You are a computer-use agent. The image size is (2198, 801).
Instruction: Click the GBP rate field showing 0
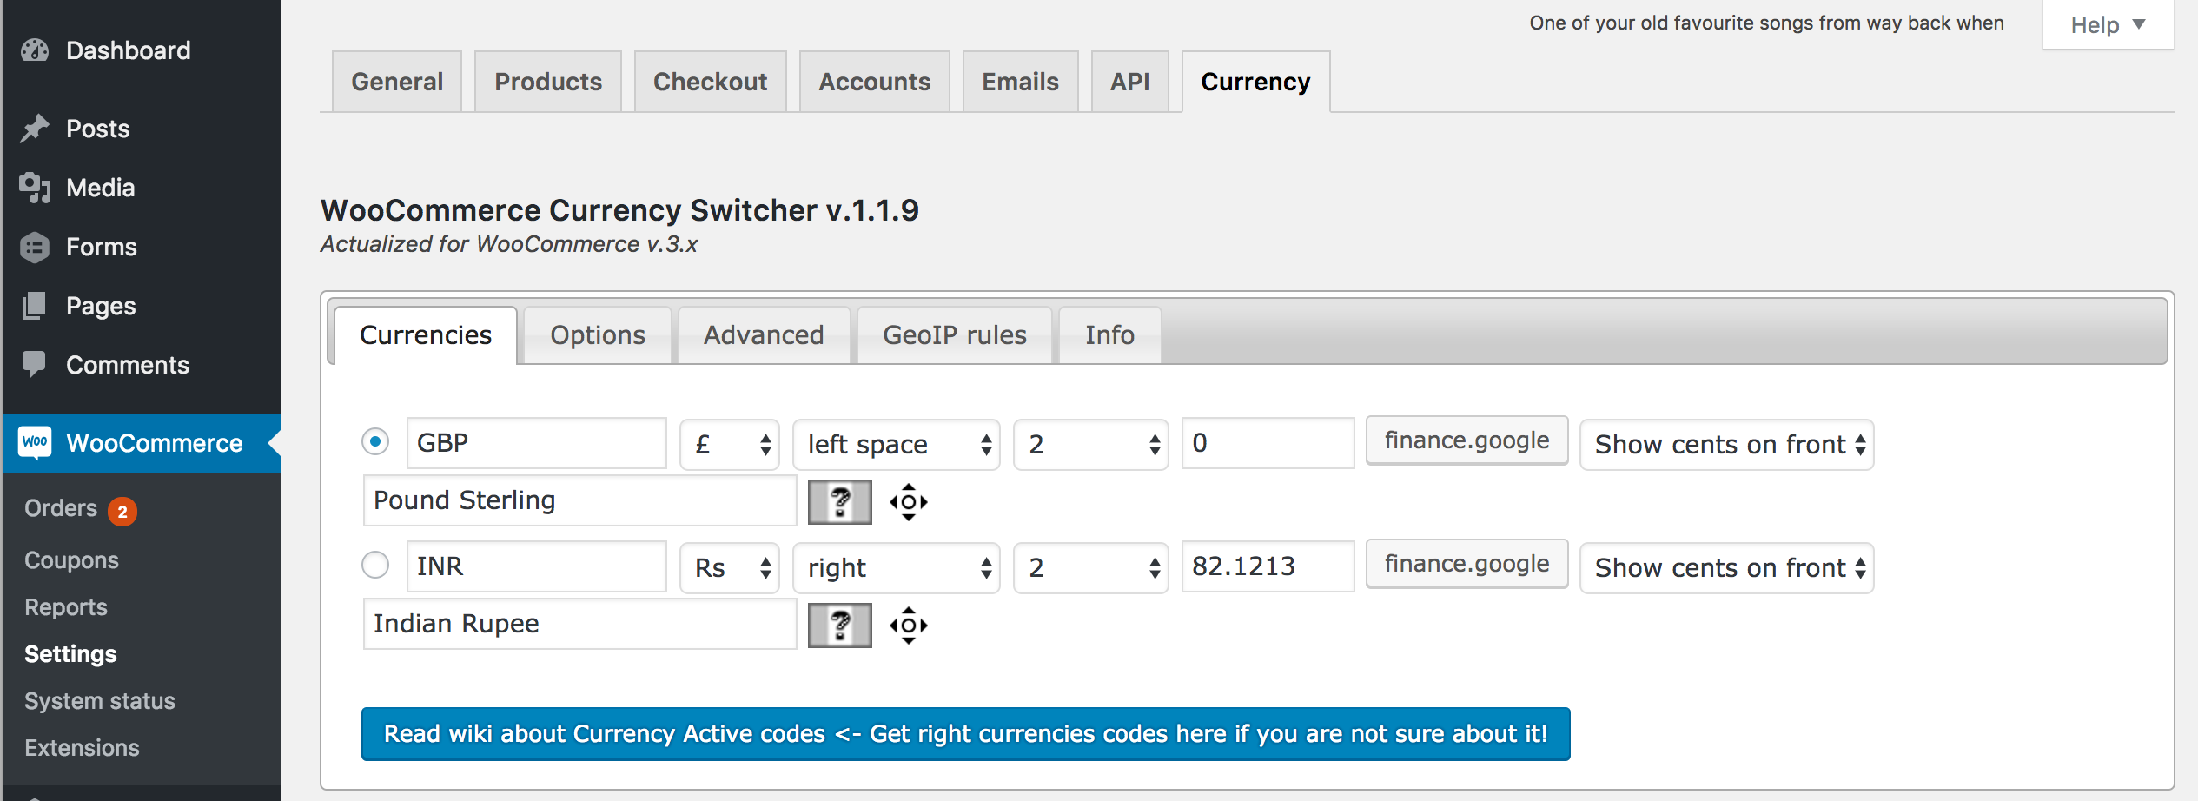1268,443
